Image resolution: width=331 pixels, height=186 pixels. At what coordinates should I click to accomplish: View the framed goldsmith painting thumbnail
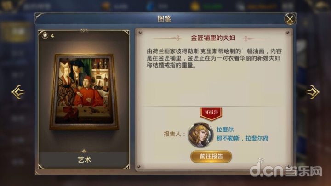point(84,91)
